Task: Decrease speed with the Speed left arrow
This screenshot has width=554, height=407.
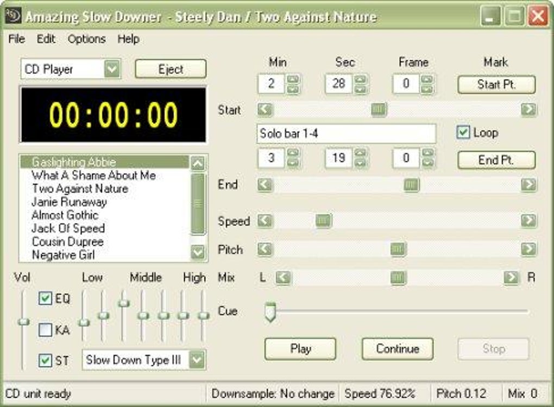Action: (x=265, y=221)
